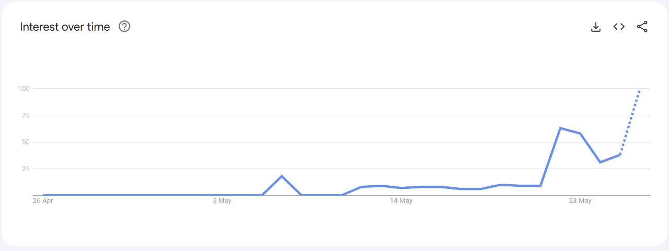This screenshot has height=251, width=669.
Task: Click the 100 value on the y-axis
Action: tap(24, 89)
